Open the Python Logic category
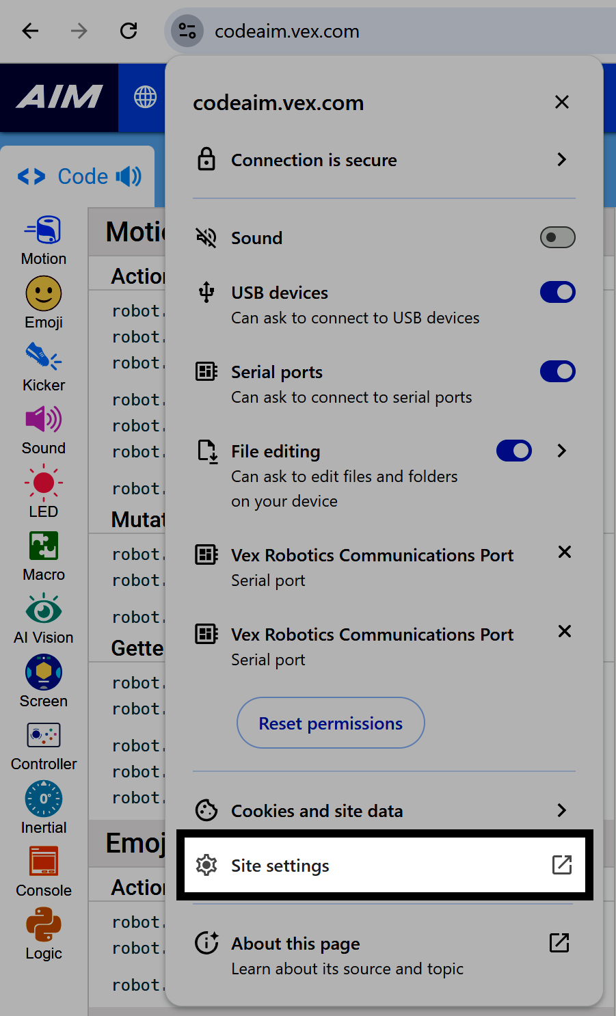 pyautogui.click(x=43, y=935)
